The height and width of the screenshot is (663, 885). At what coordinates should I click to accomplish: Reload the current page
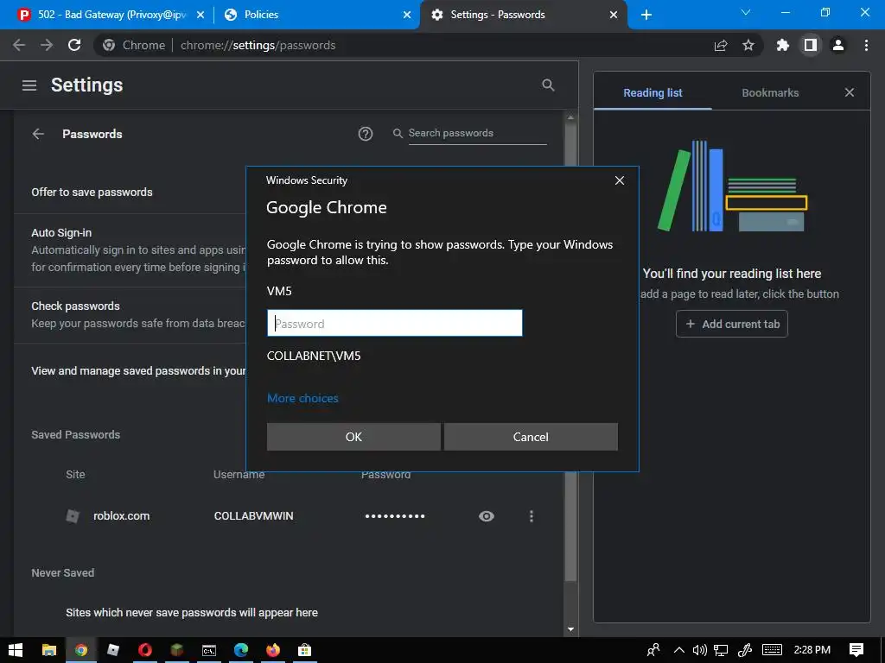pyautogui.click(x=74, y=45)
